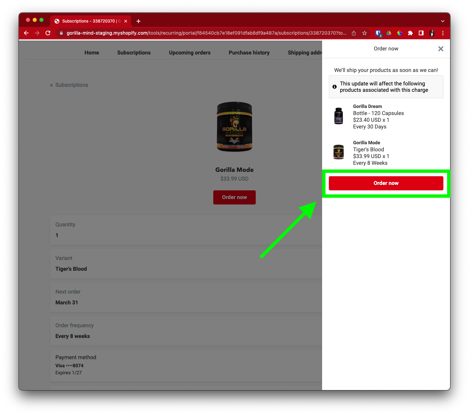Reload the page with the refresh icon

coord(48,33)
